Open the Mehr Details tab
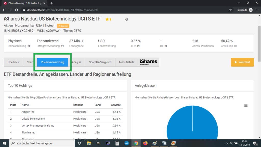The width and height of the screenshot is (261, 147). tap(126, 62)
